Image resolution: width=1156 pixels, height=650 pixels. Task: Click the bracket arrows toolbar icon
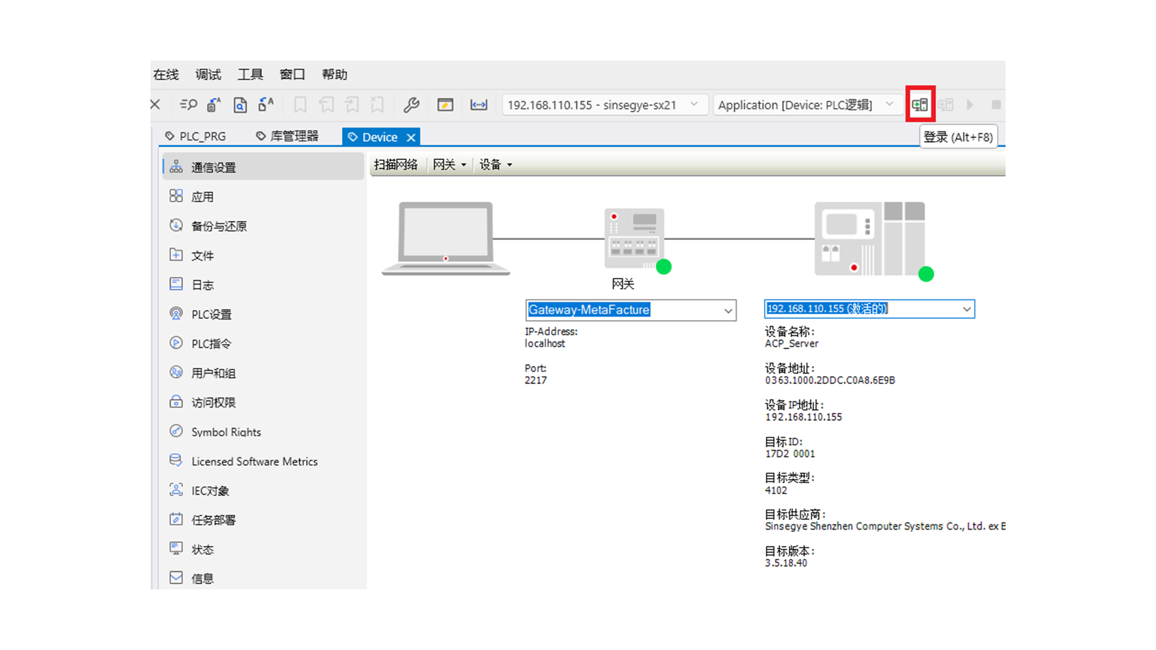pyautogui.click(x=479, y=105)
